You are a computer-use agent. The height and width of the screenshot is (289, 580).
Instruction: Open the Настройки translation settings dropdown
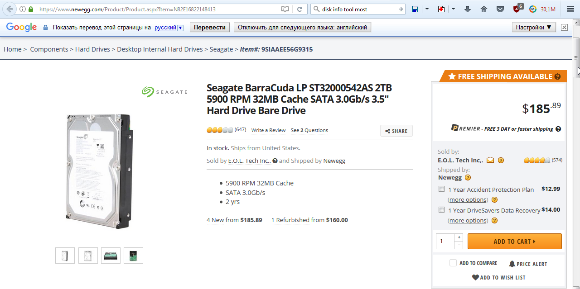coord(534,28)
